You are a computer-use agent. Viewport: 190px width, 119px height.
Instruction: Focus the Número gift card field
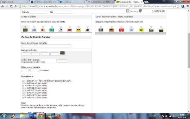[39, 12]
